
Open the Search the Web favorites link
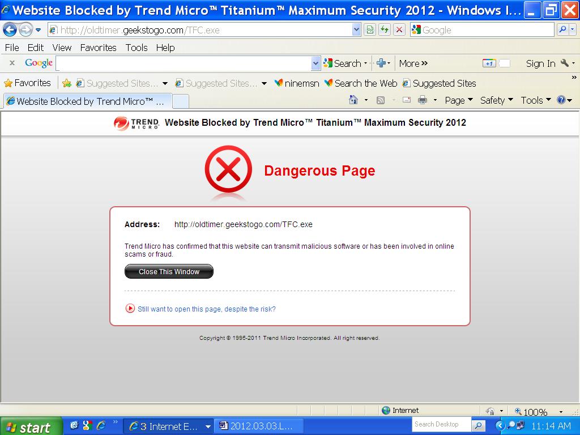(361, 83)
